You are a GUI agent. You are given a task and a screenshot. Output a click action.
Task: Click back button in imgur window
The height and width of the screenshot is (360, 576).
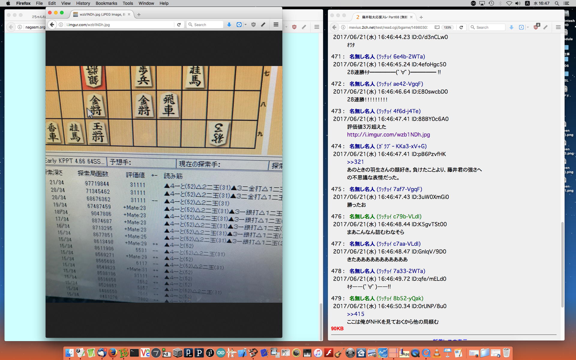(52, 25)
